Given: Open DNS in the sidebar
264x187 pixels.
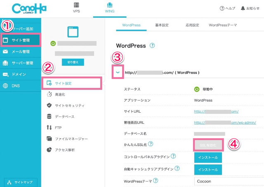Looking at the screenshot, I should (21, 86).
